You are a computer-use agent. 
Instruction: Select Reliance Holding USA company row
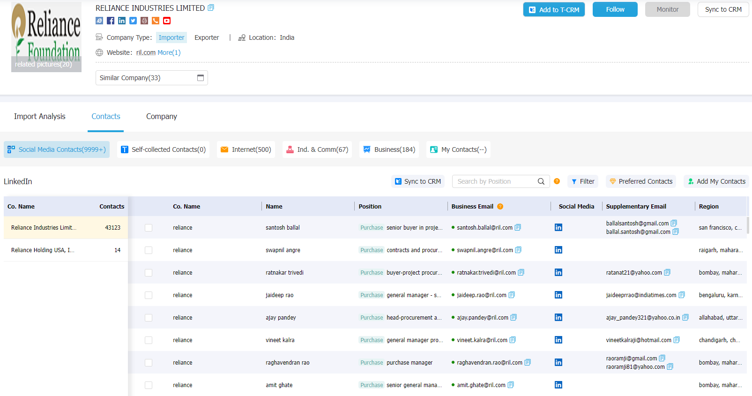66,250
